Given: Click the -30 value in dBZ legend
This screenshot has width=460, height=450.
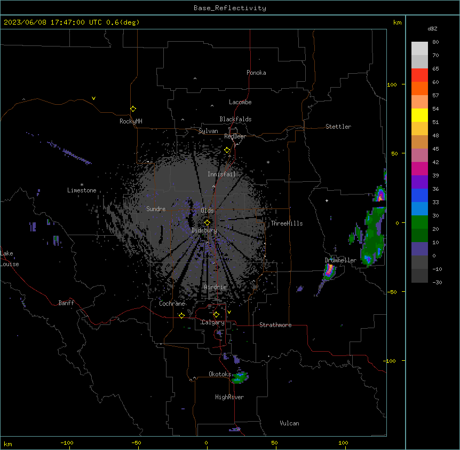Looking at the screenshot, I should 437,283.
